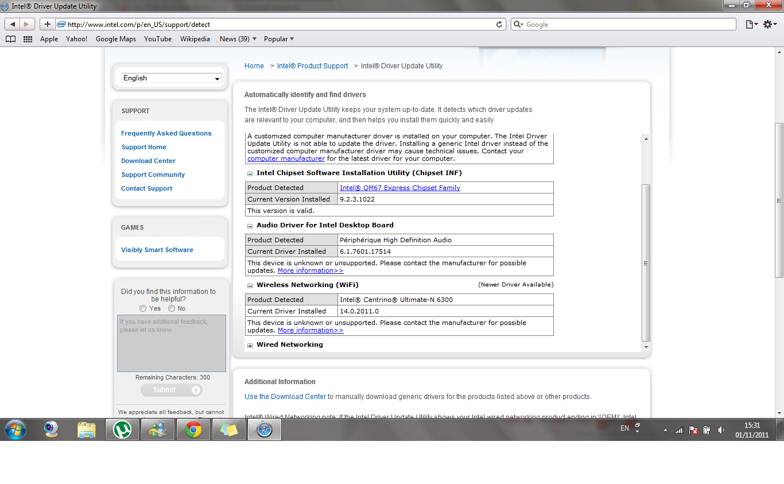The image size is (784, 484).
Task: Open the Page menu icon in Safari toolbar
Action: 751,24
